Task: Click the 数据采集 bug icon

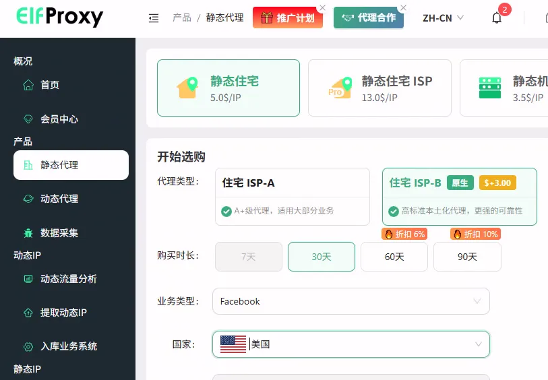Action: [x=28, y=233]
